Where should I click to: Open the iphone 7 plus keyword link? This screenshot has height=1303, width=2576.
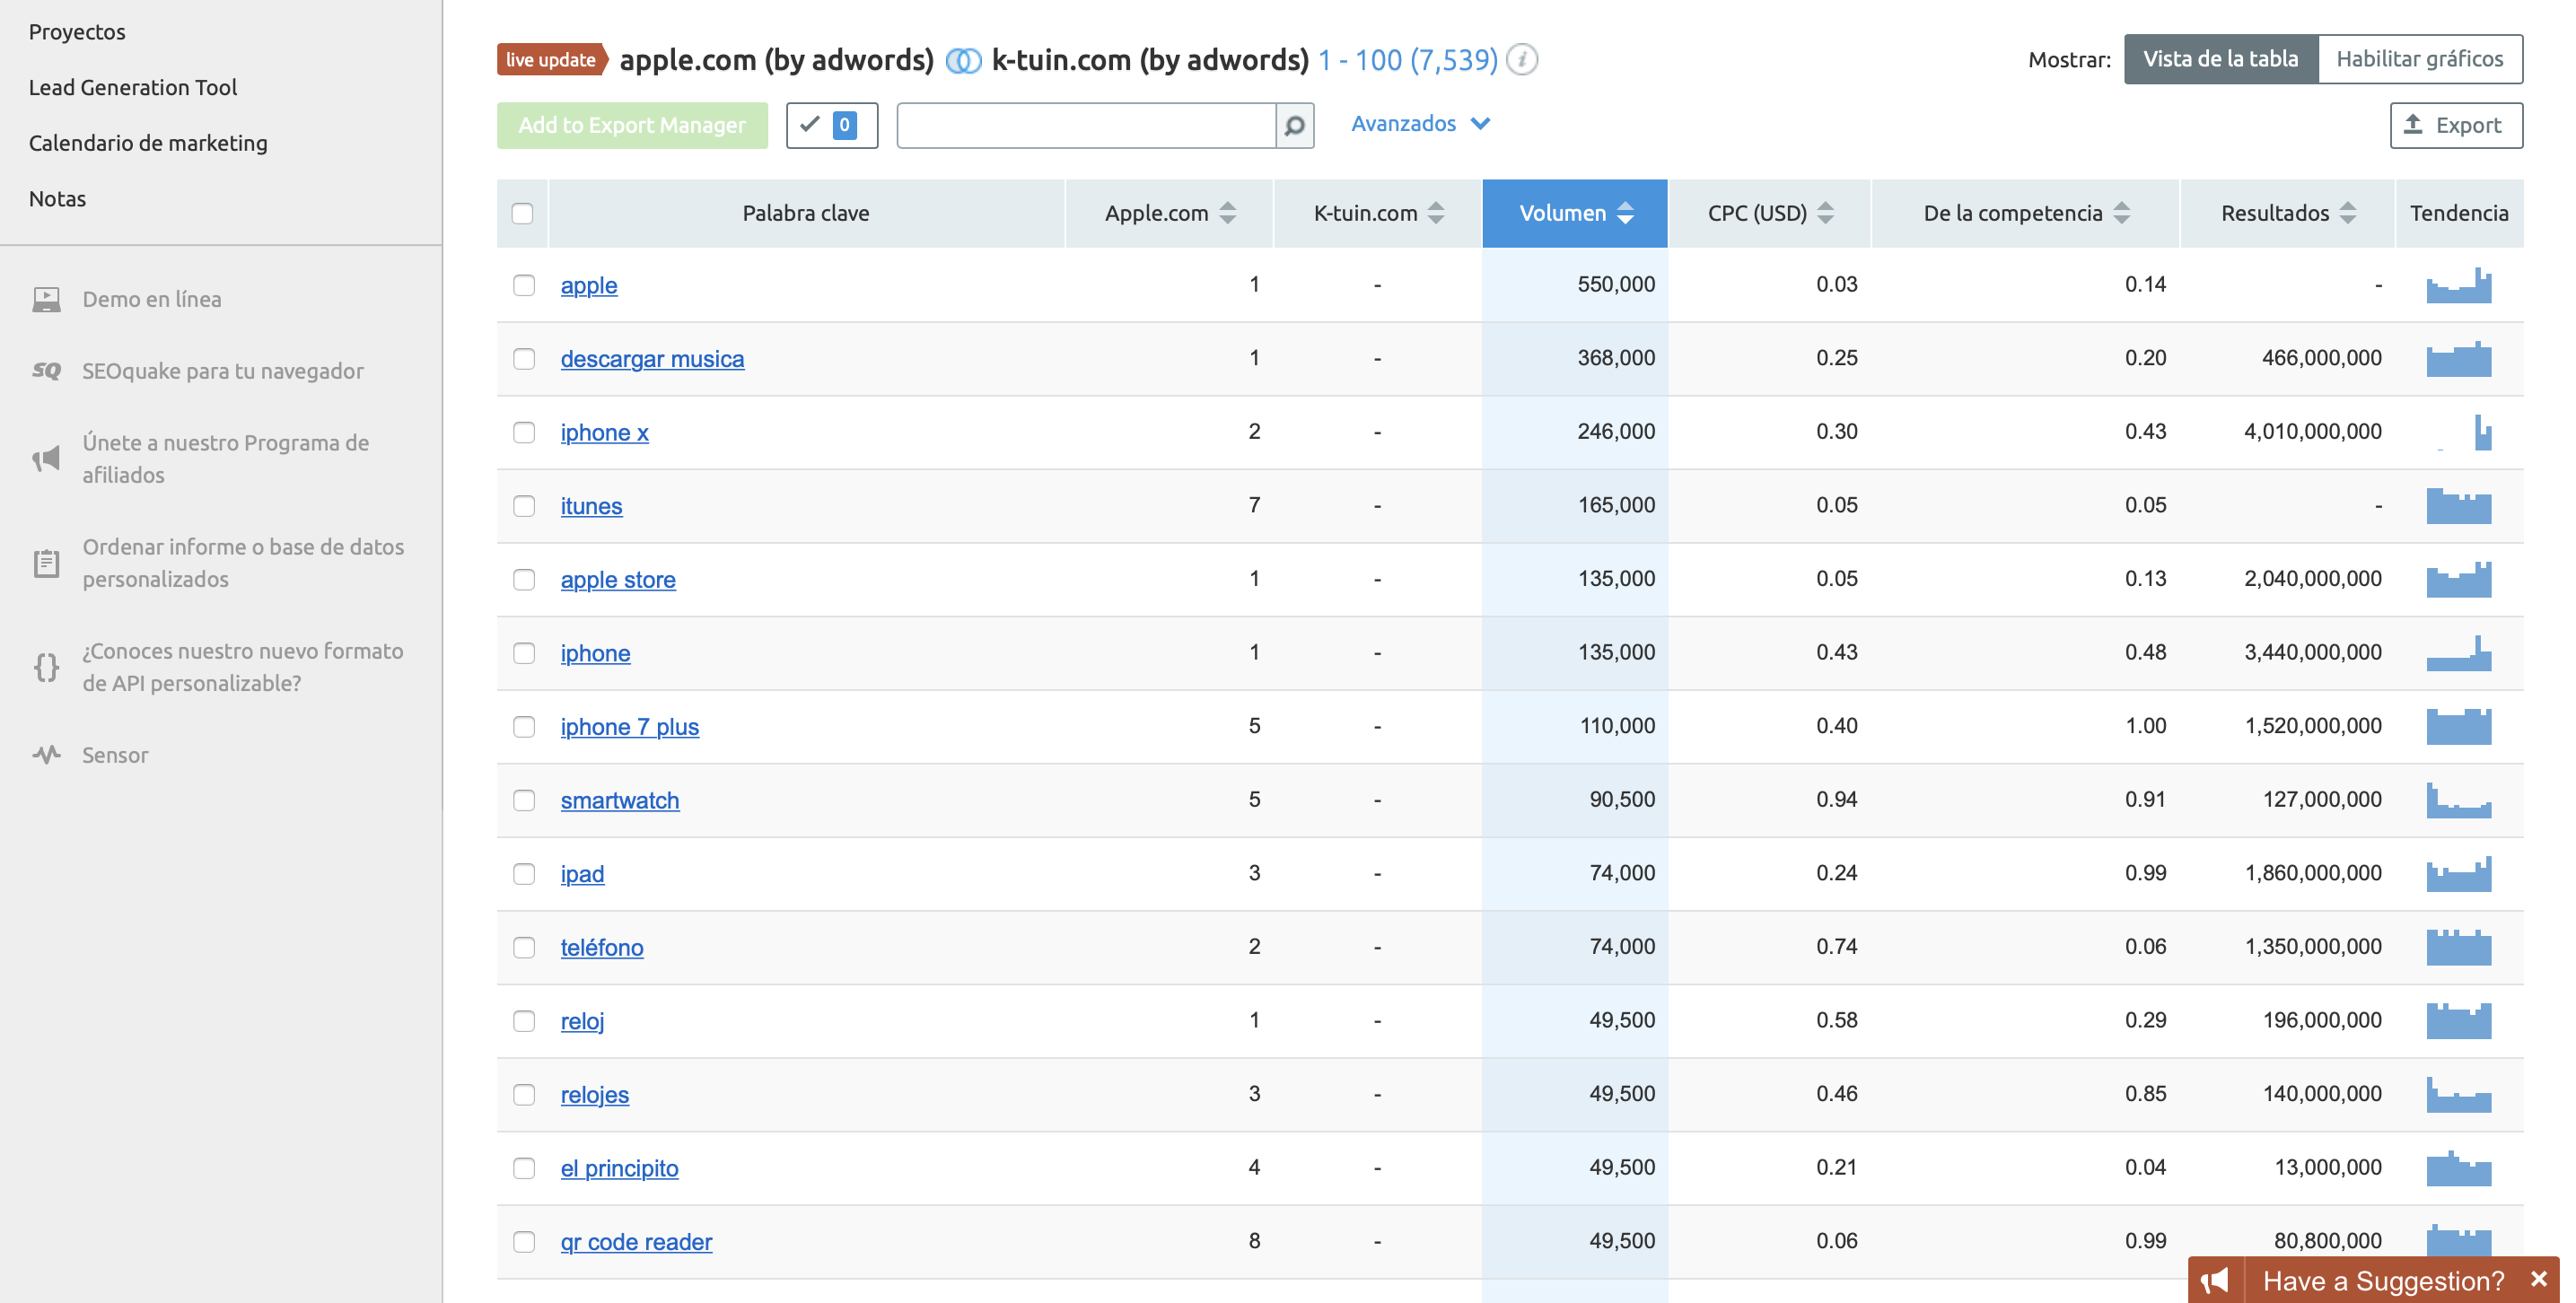629,727
